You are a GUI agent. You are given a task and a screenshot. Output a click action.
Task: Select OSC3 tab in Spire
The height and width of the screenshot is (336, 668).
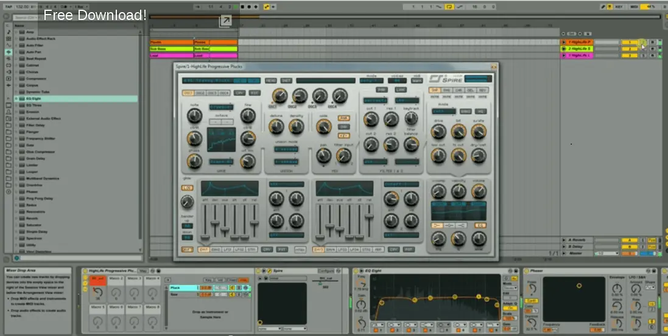pos(212,93)
